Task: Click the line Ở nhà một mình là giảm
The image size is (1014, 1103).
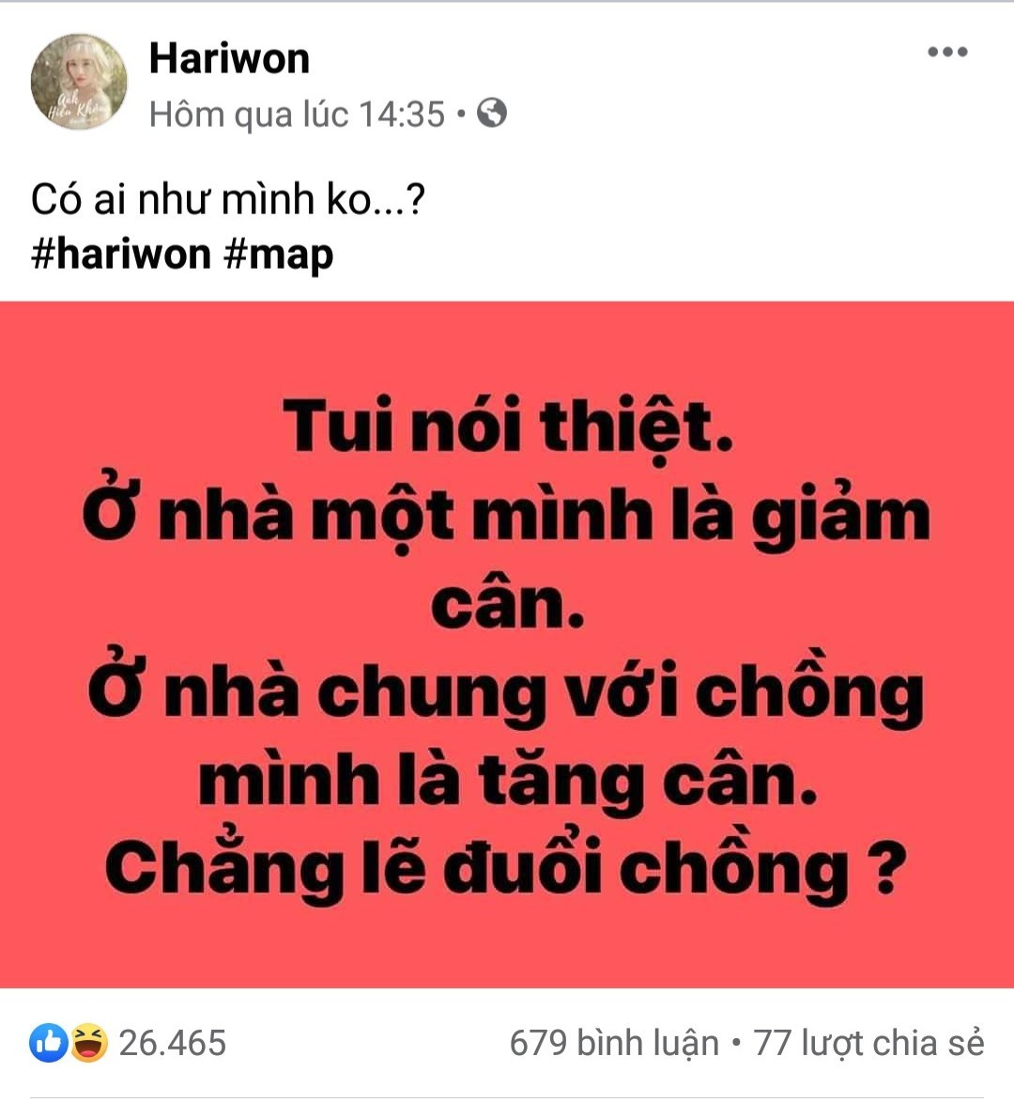Action: [x=506, y=516]
